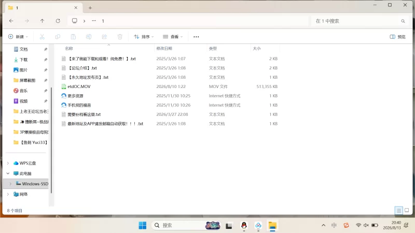Sort by the 修改日期 column header
This screenshot has width=415, height=233.
(164, 49)
